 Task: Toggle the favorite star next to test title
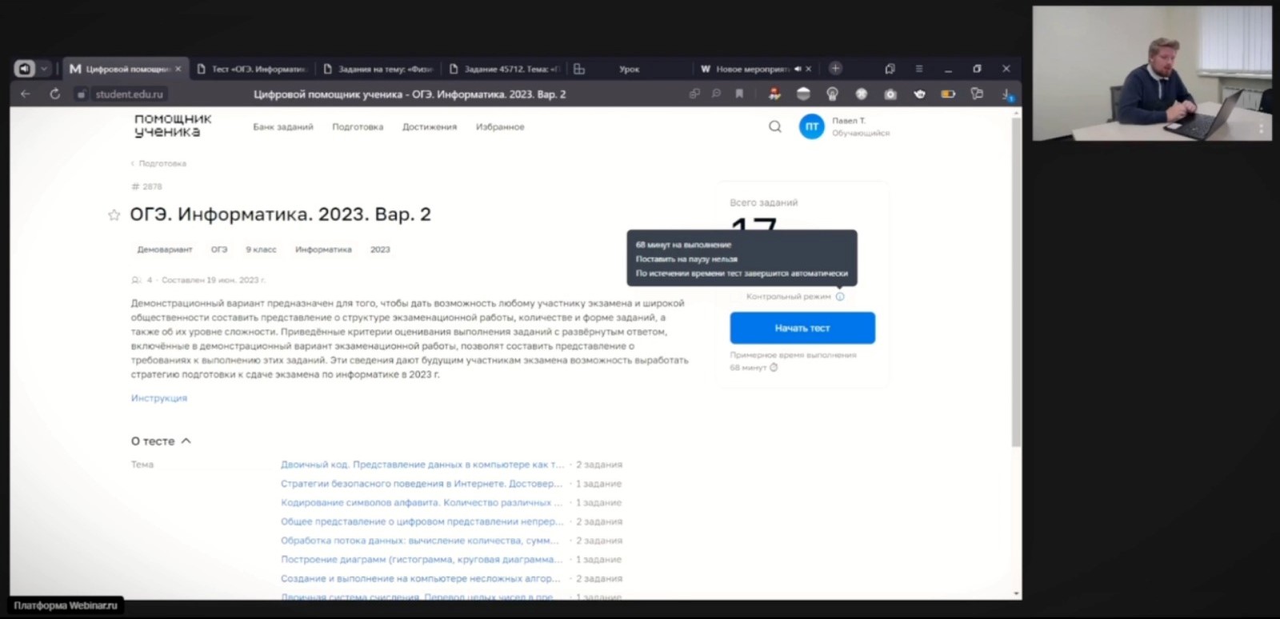[x=114, y=215]
